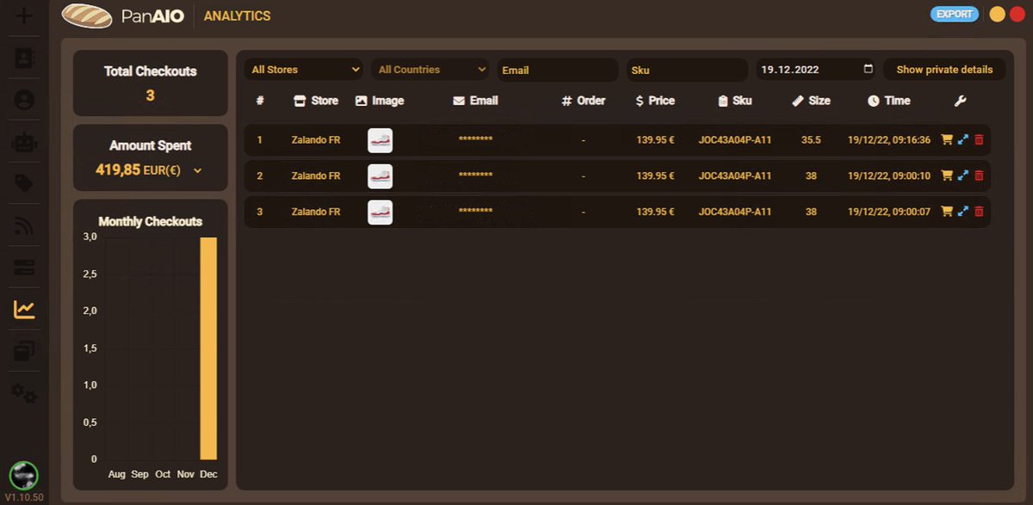Click cart icon for 09:16:36 checkout
This screenshot has width=1033, height=505.
947,139
